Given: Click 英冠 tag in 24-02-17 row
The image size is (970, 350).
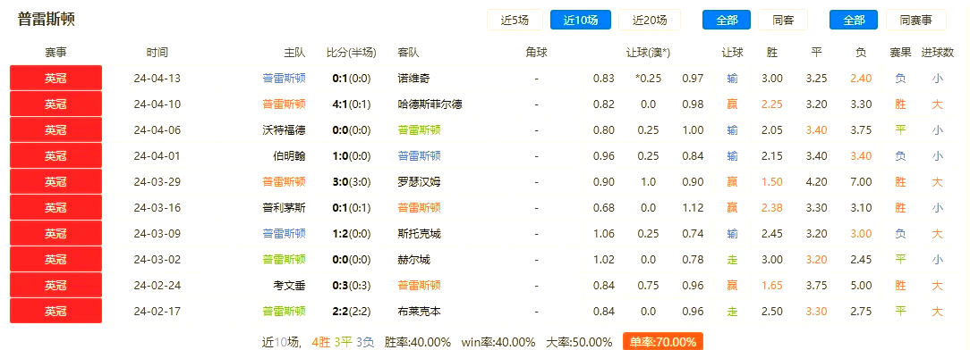Looking at the screenshot, I should (x=55, y=312).
